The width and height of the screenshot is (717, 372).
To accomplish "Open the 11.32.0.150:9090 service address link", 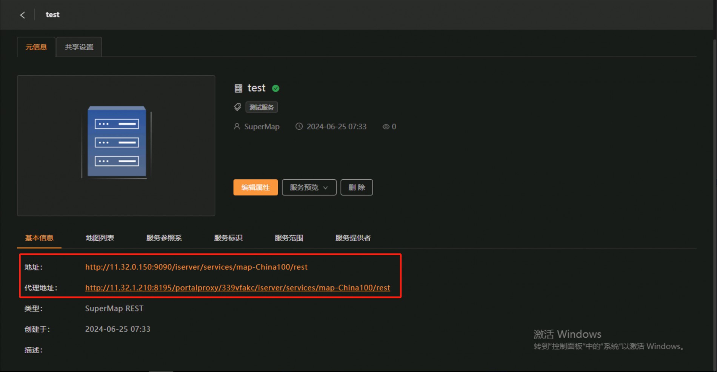I will coord(196,267).
